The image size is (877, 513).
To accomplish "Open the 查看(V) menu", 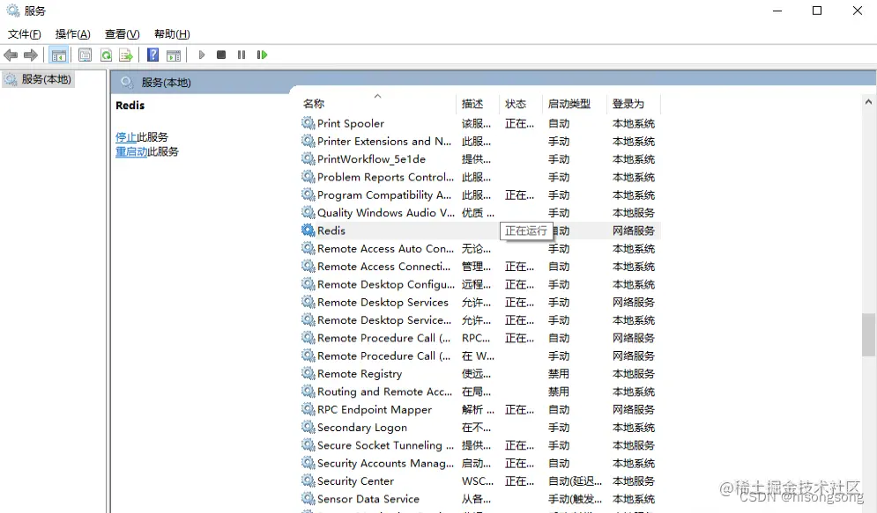I will point(122,34).
